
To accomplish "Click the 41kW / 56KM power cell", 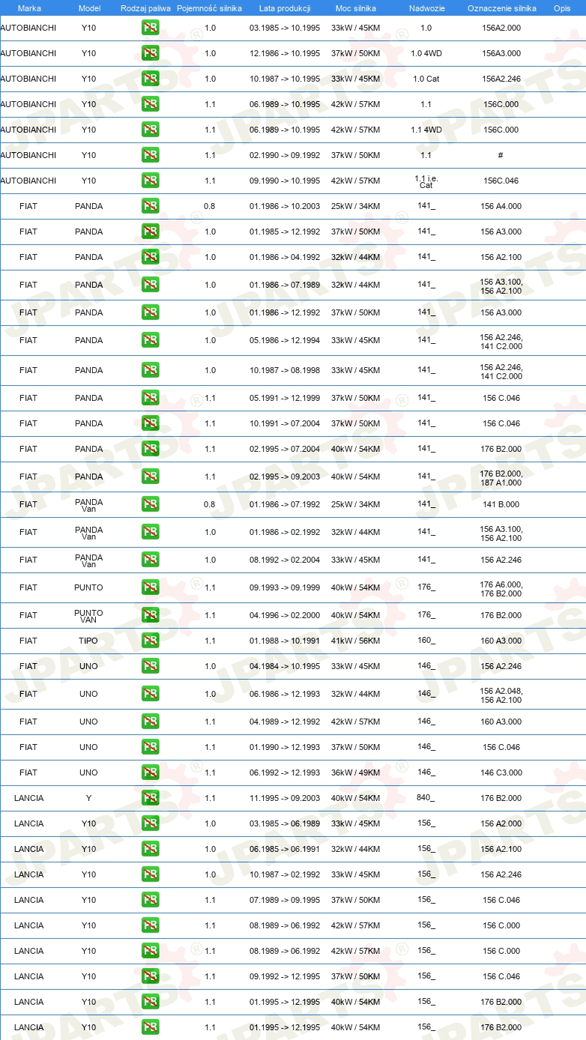I will 356,641.
